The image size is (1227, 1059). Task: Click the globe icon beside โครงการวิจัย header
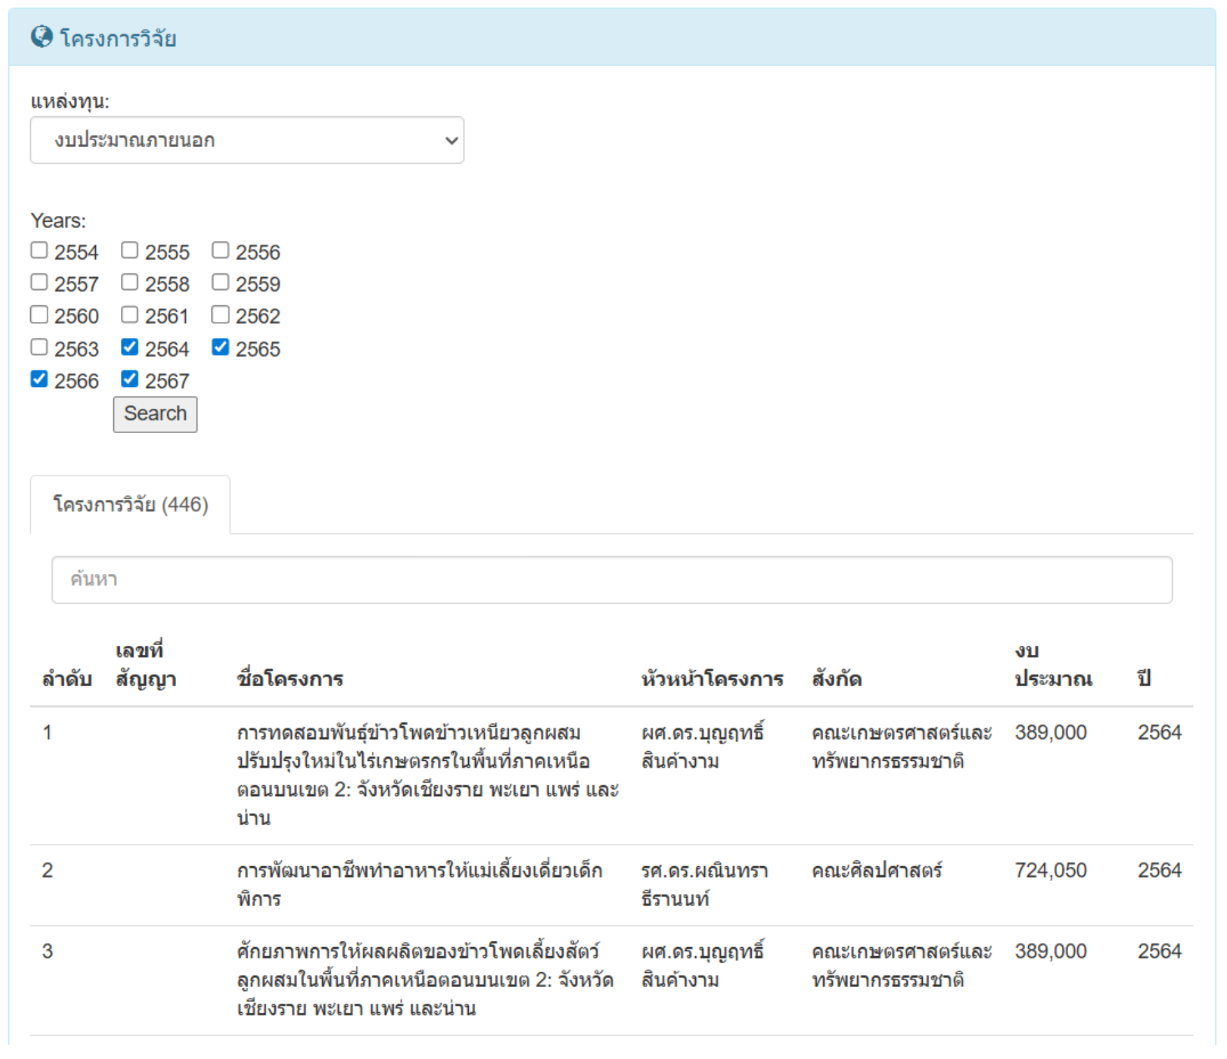click(42, 37)
